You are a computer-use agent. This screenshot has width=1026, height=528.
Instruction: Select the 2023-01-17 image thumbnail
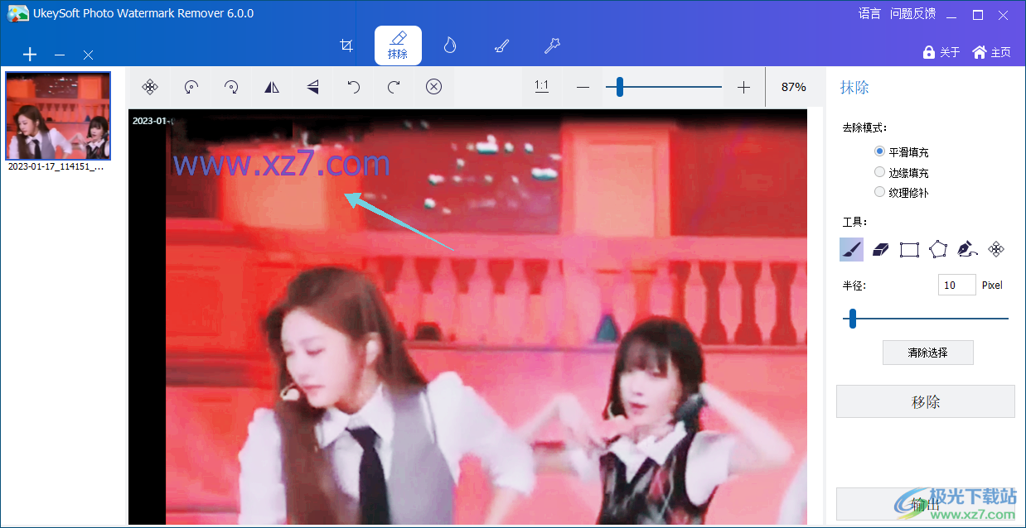tap(57, 116)
